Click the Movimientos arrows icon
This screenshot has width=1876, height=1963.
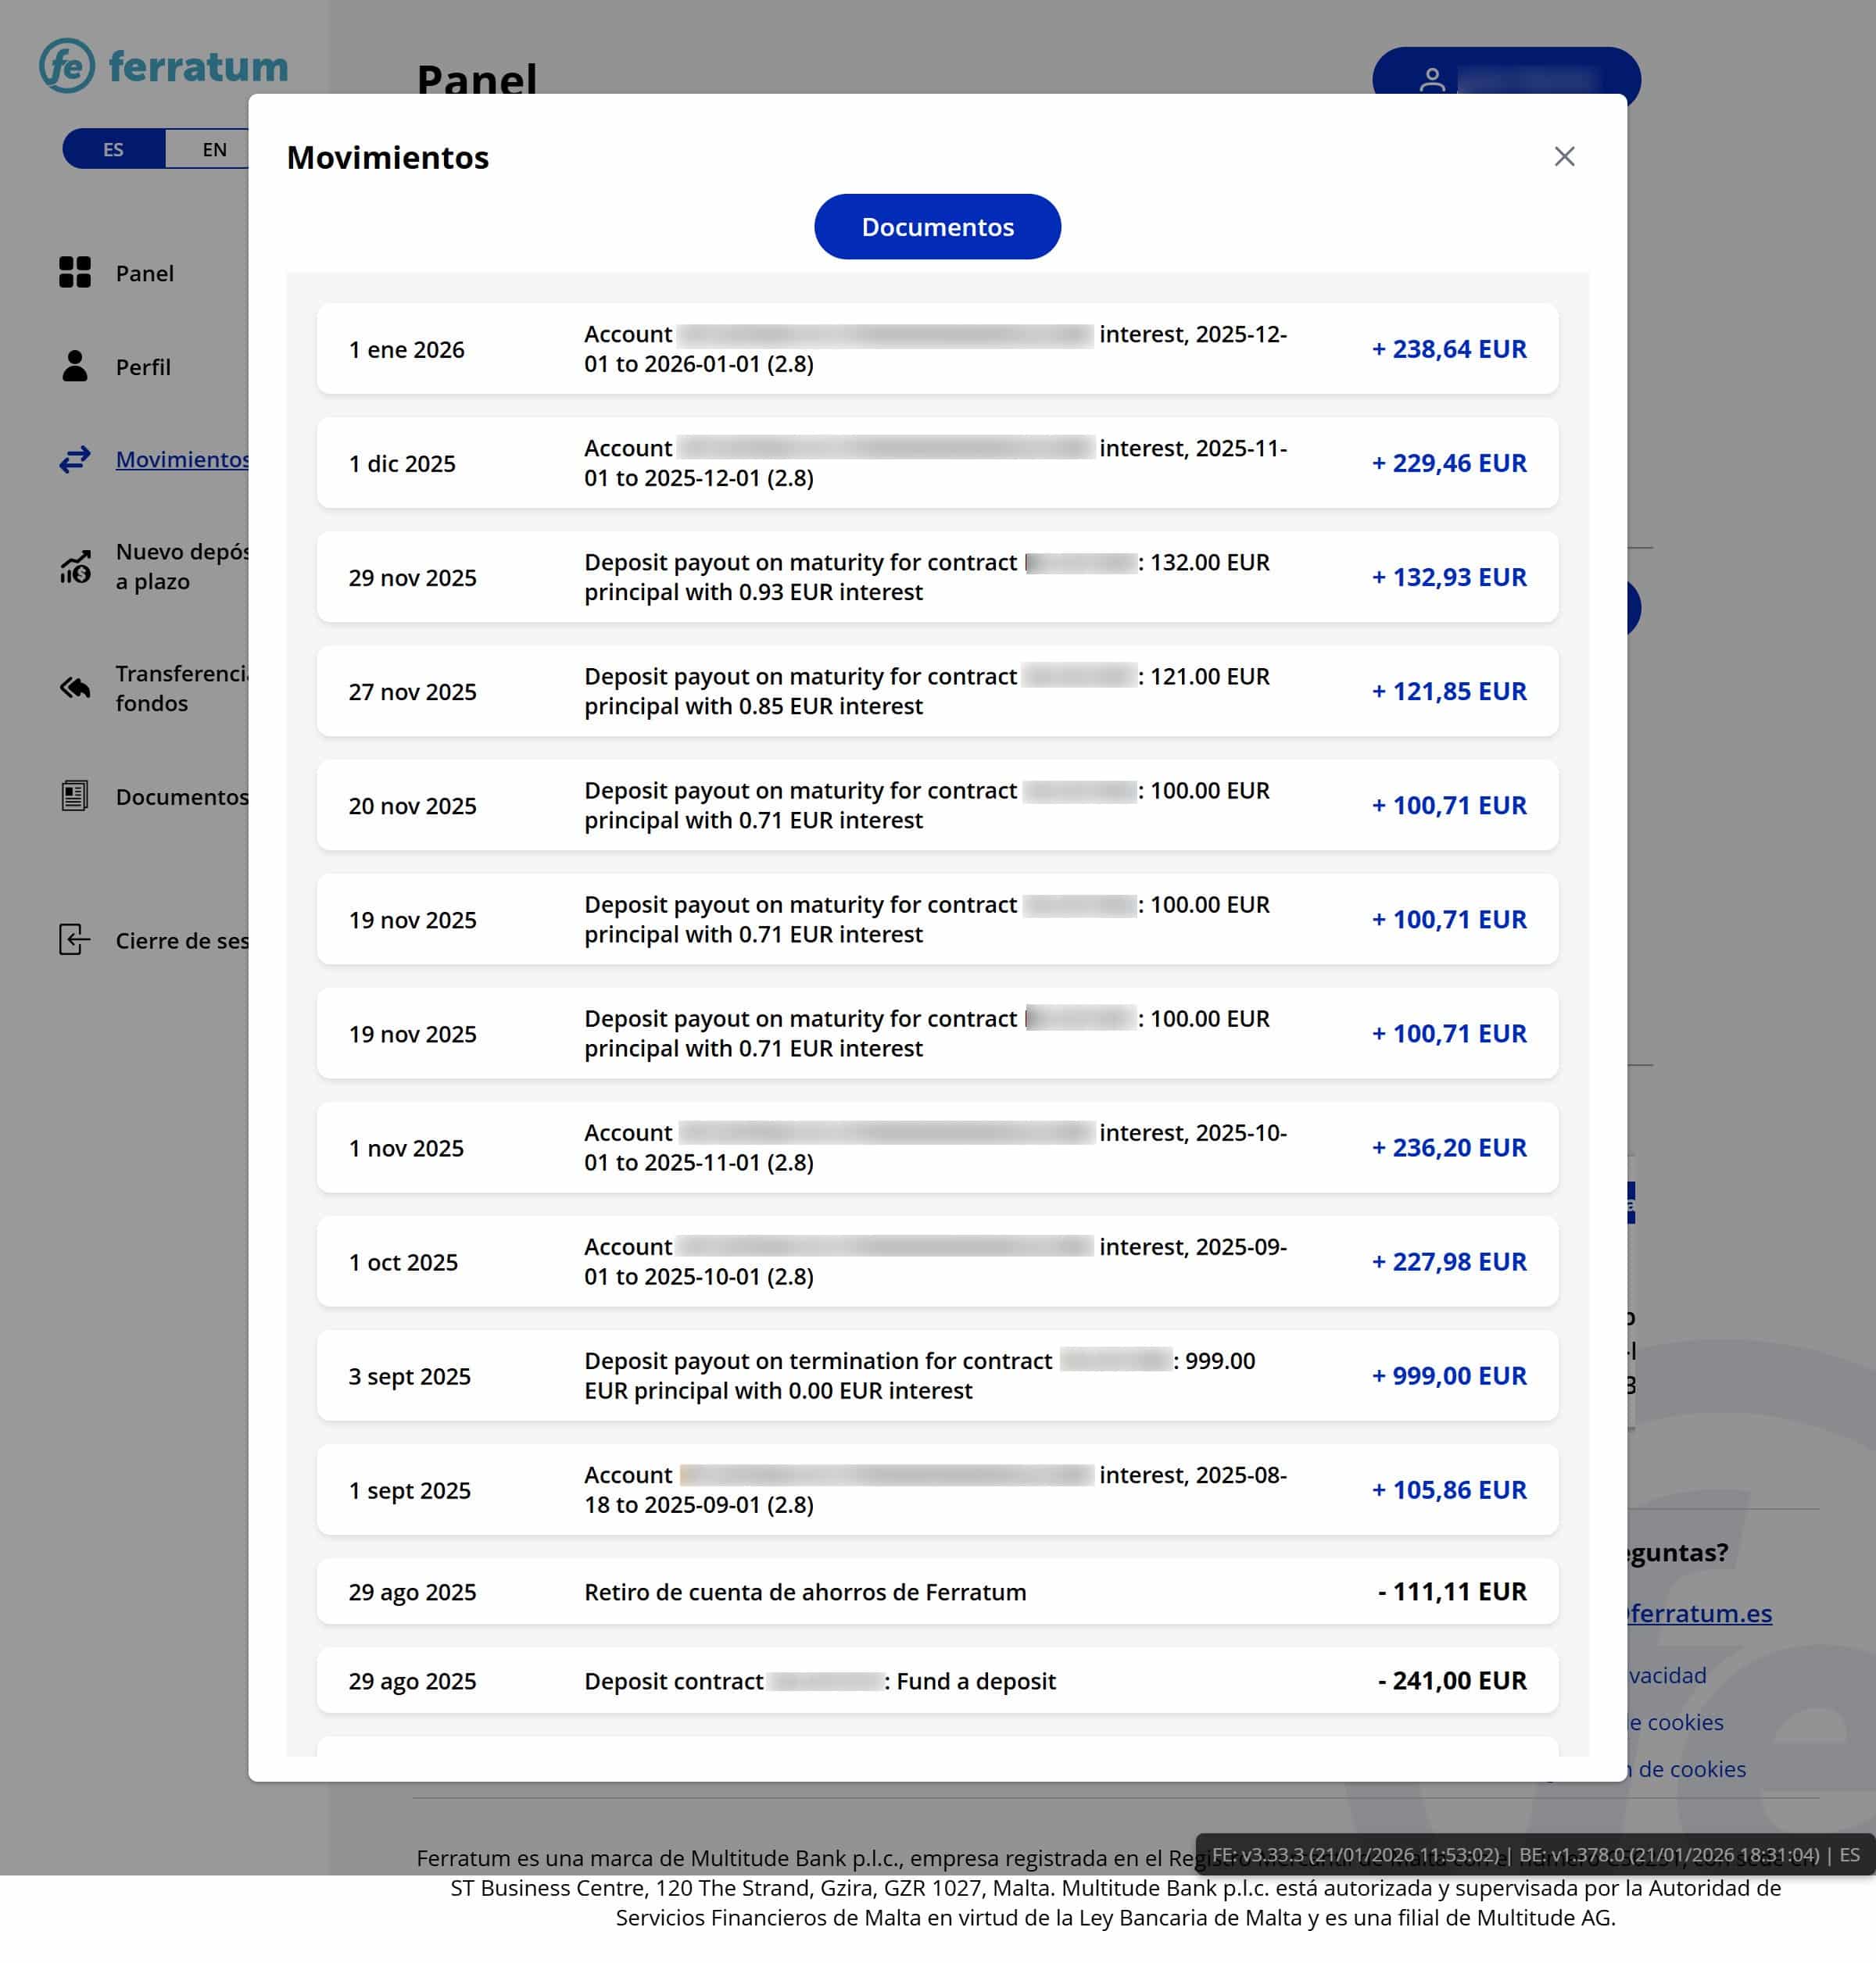[x=75, y=459]
